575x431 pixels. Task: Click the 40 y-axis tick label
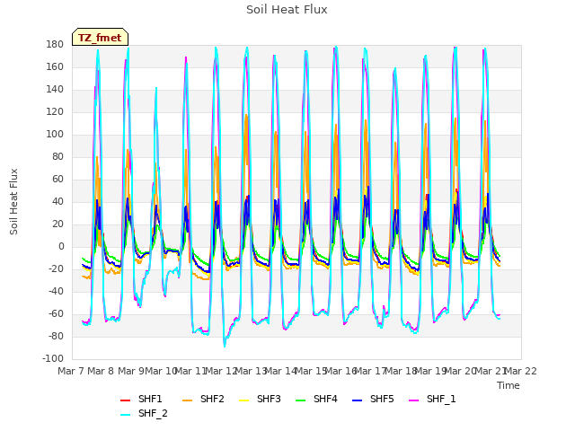click(x=57, y=201)
